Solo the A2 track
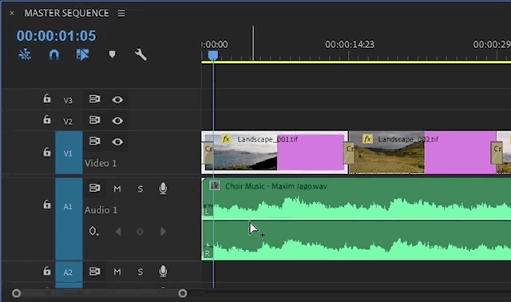 pyautogui.click(x=141, y=272)
